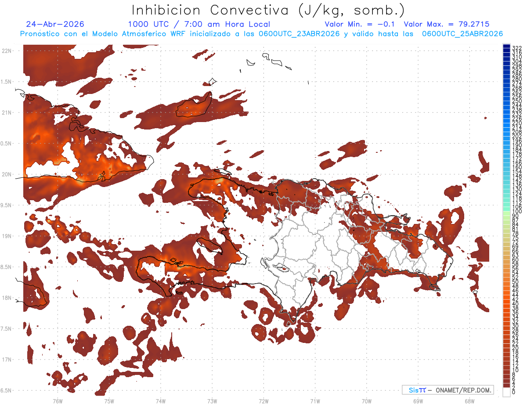Click the 20N latitude axis label
The width and height of the screenshot is (527, 407).
[6, 174]
